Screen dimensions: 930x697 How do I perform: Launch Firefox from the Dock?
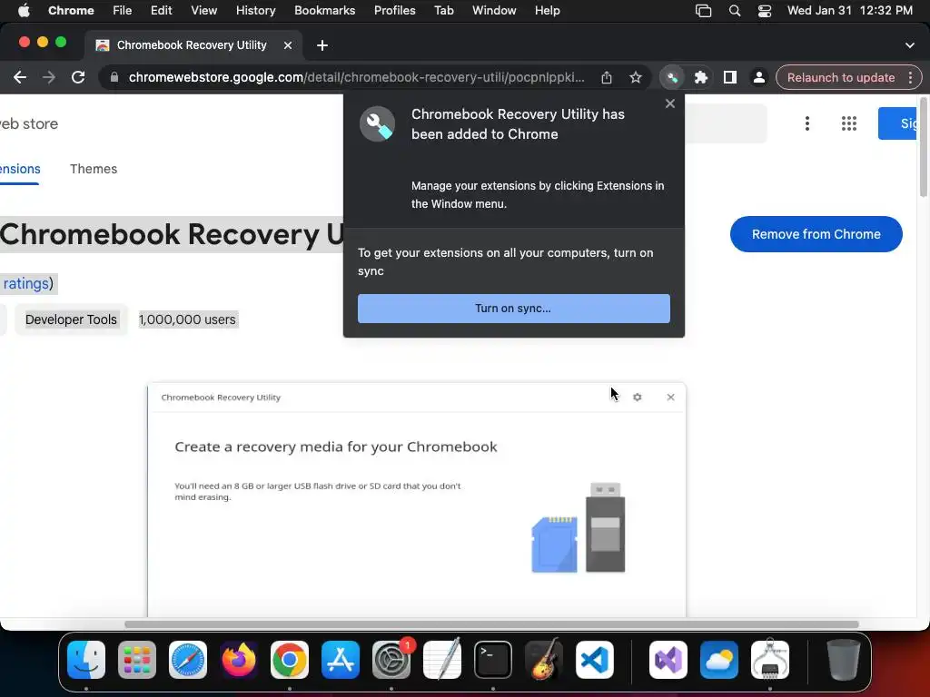[239, 660]
